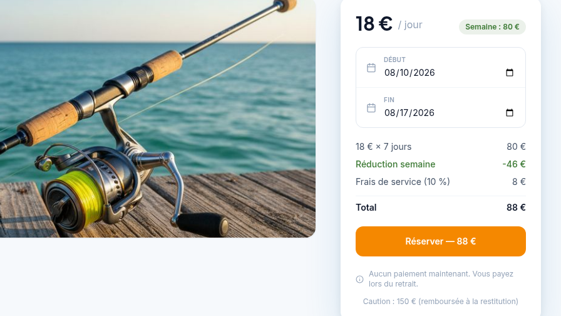Image resolution: width=561 pixels, height=316 pixels.
Task: Click the Réserver — 88 € button
Action: [x=440, y=241]
